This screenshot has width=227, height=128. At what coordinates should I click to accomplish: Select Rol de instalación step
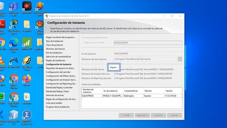pos(54,53)
